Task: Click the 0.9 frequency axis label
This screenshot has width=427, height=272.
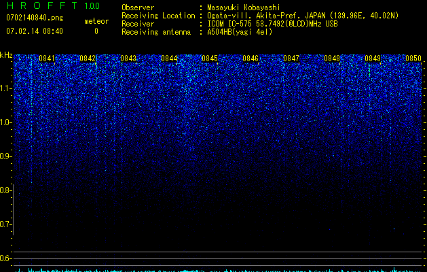Action: (x=5, y=156)
